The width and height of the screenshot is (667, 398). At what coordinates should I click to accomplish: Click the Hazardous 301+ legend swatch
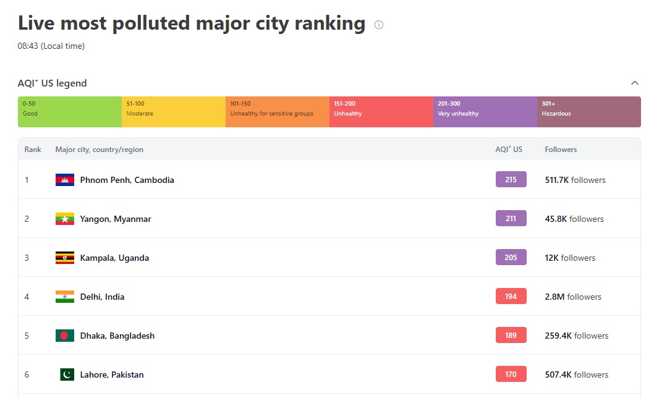point(588,112)
